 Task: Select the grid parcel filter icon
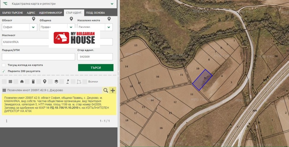point(10,81)
